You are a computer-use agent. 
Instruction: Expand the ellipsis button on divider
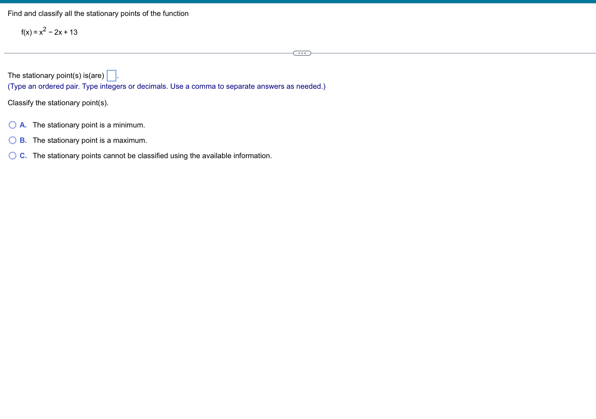pyautogui.click(x=302, y=53)
